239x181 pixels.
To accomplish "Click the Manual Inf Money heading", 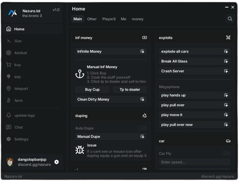I will point(102,67).
